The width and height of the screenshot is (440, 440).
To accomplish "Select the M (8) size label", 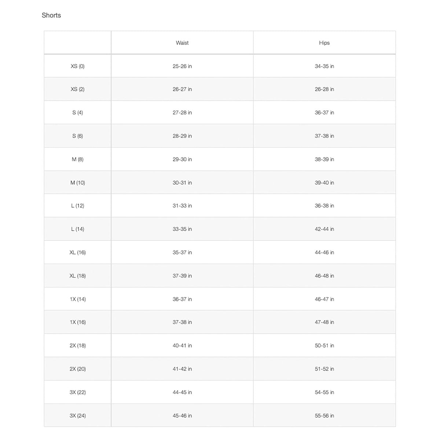I will [77, 159].
